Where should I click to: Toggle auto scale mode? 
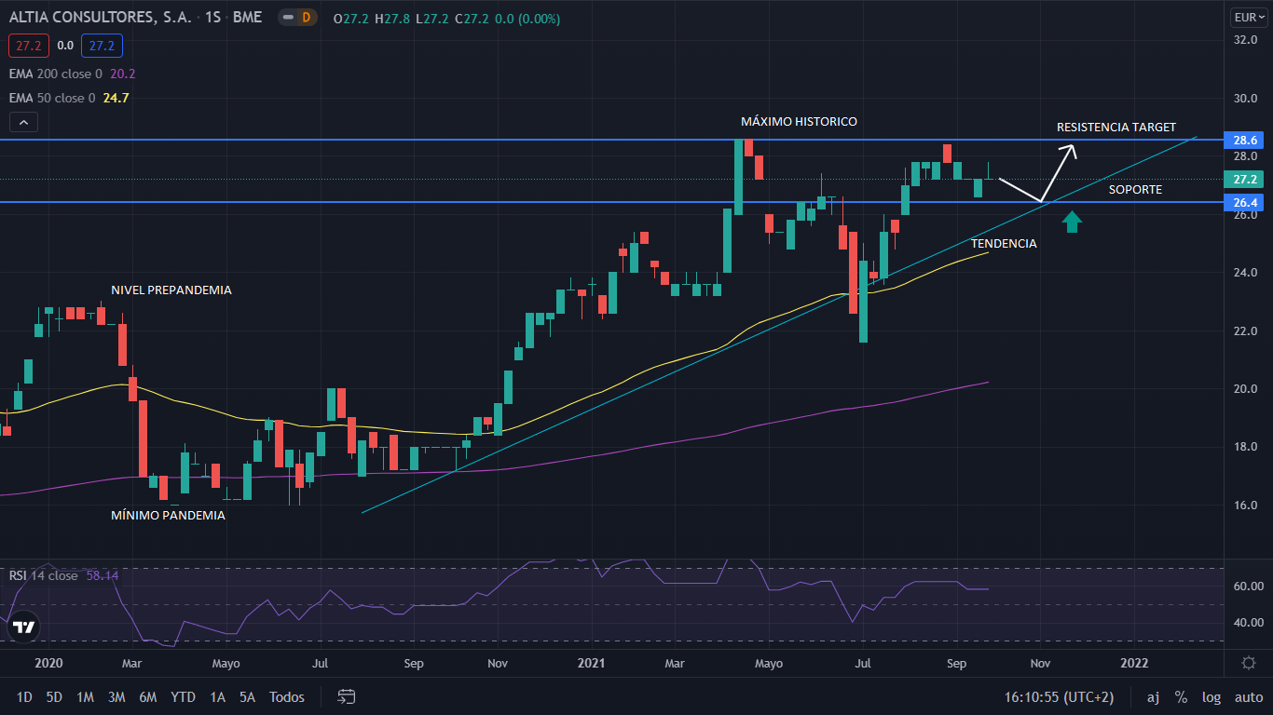(1248, 696)
